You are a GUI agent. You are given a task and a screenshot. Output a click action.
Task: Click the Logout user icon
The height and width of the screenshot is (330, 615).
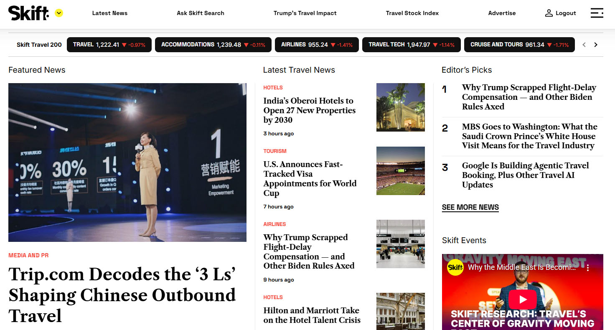pyautogui.click(x=549, y=13)
